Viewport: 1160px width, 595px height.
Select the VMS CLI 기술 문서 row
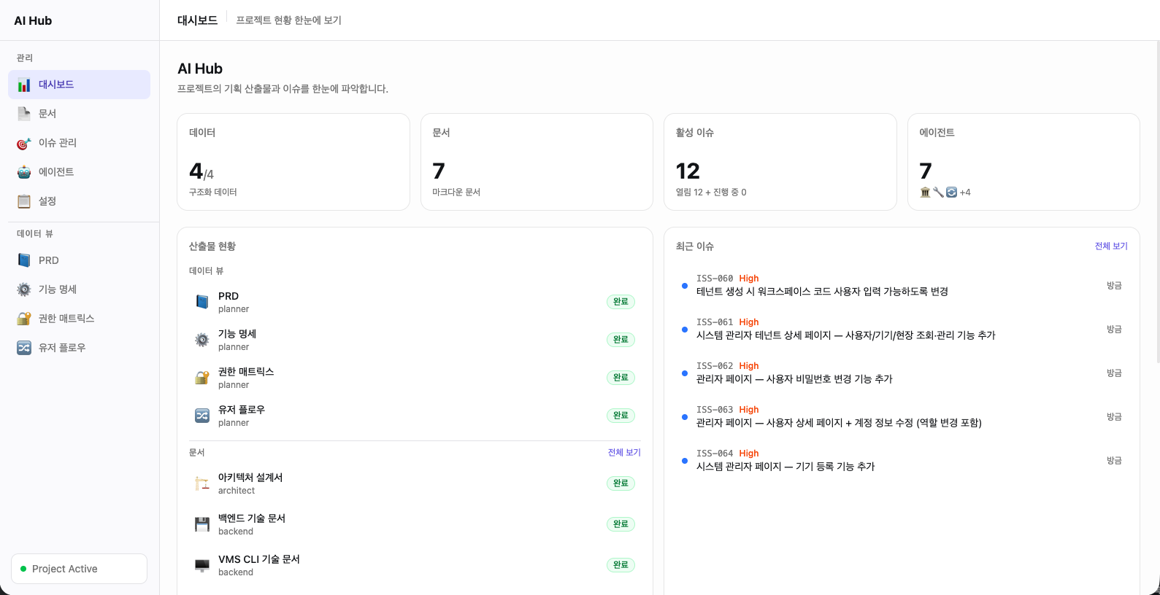click(x=414, y=565)
